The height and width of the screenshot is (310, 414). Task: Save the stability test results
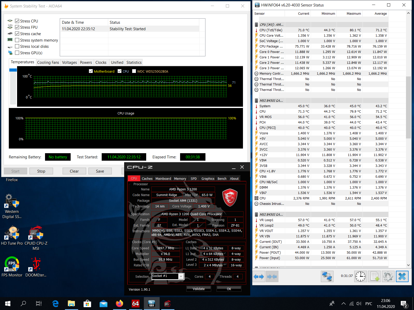point(100,171)
